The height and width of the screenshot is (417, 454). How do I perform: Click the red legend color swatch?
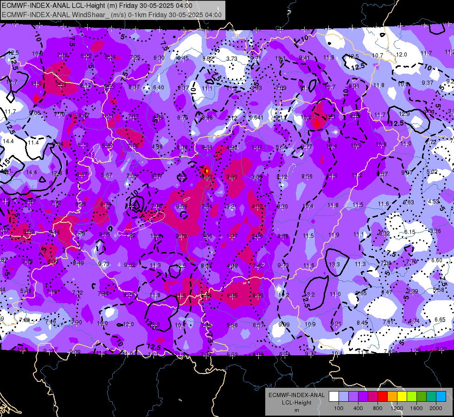click(x=383, y=397)
